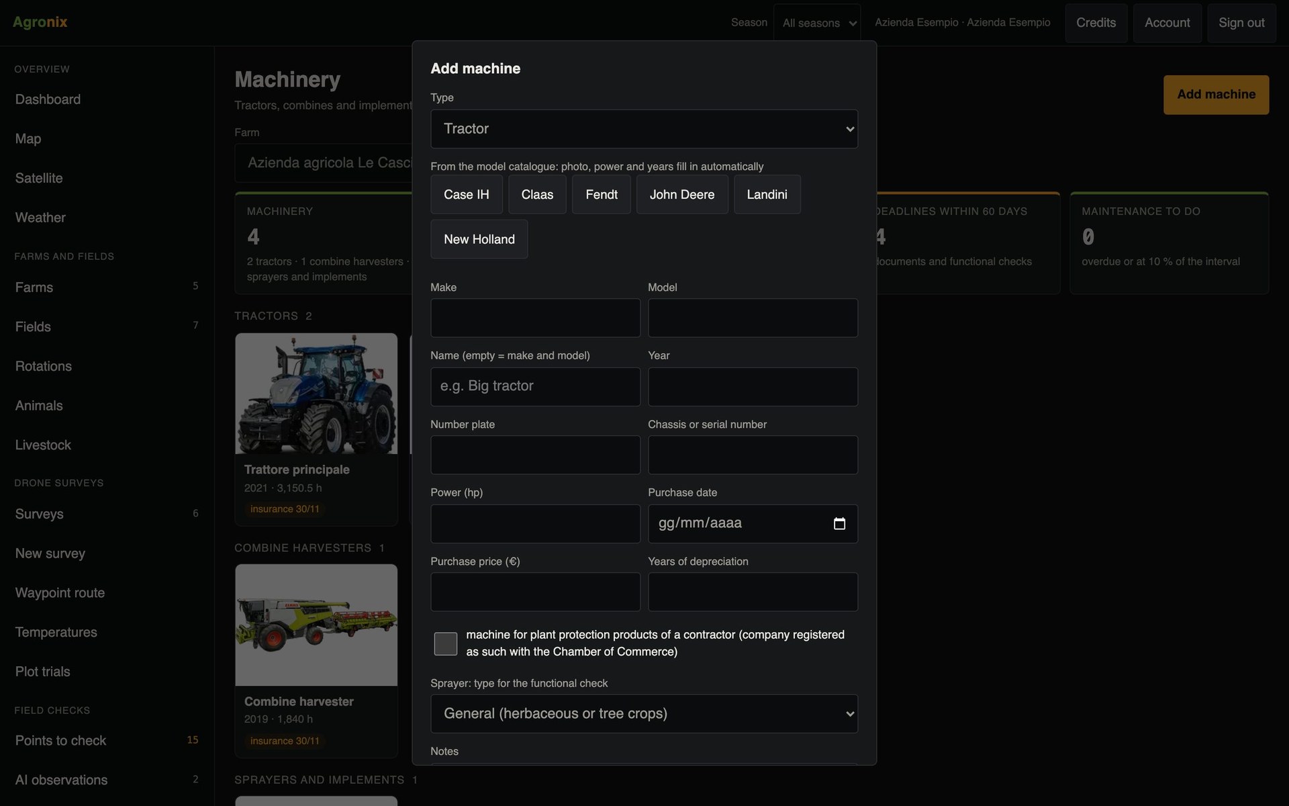Click the Make input field
1289x806 pixels.
535,318
